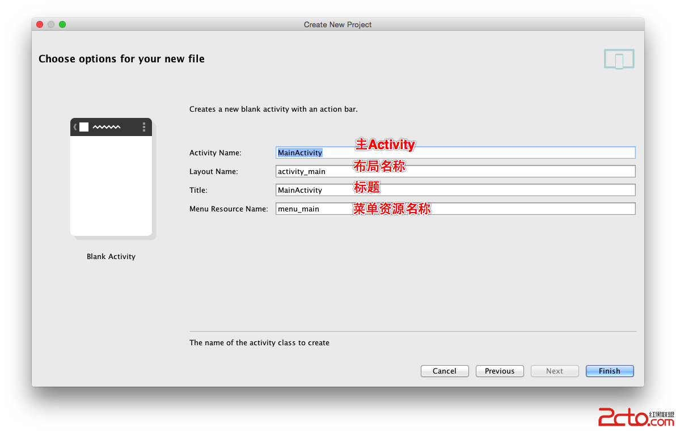Click the white app icon square in preview
This screenshot has height=432, width=676.
click(x=84, y=127)
